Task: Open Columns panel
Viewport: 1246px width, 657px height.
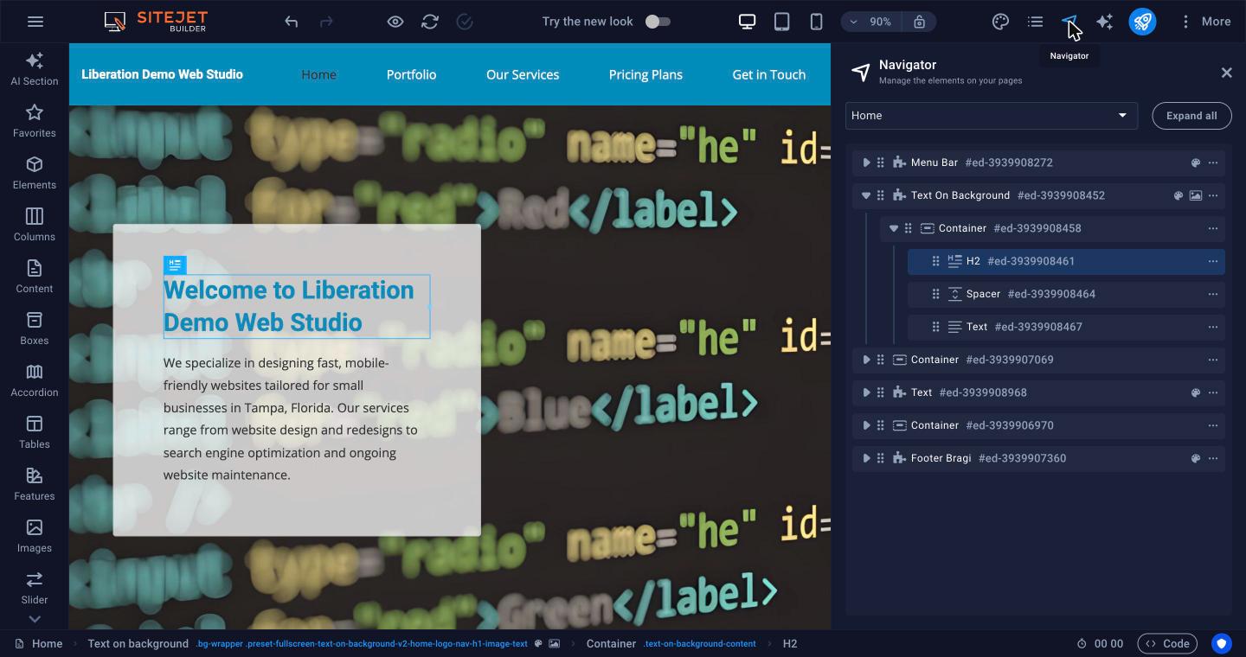Action: pos(35,225)
